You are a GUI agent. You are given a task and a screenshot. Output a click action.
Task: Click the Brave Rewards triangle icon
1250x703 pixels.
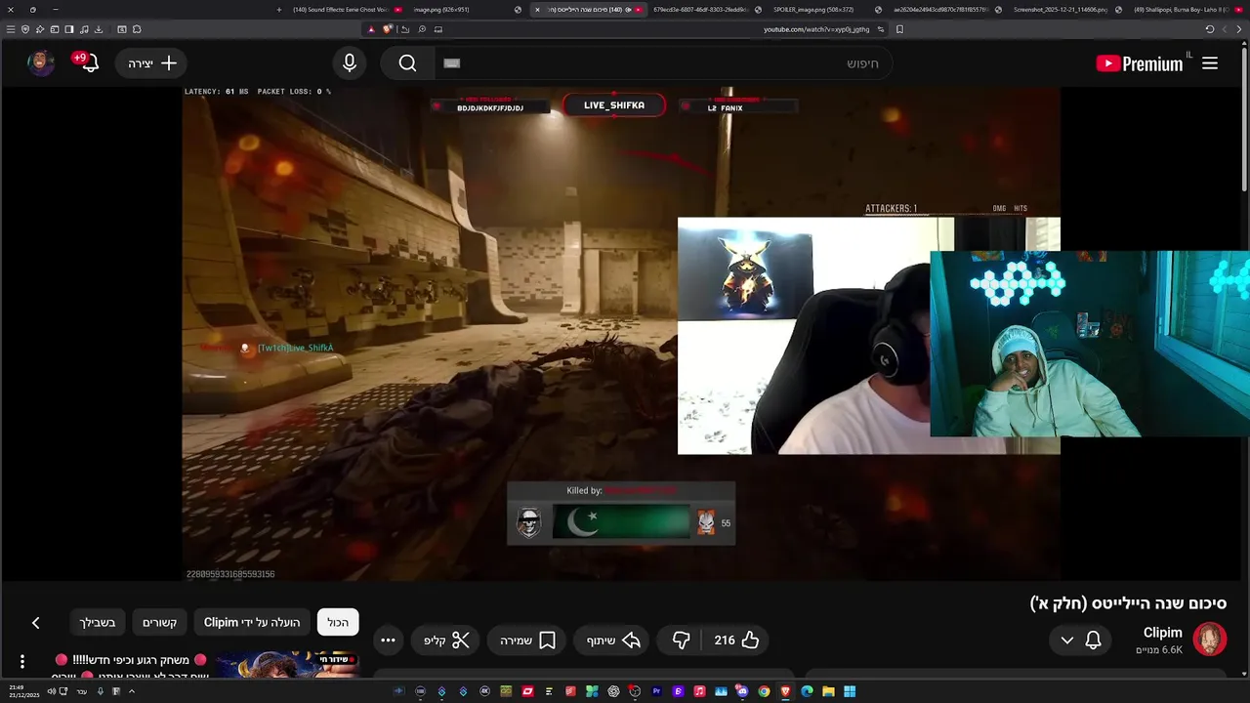click(371, 29)
